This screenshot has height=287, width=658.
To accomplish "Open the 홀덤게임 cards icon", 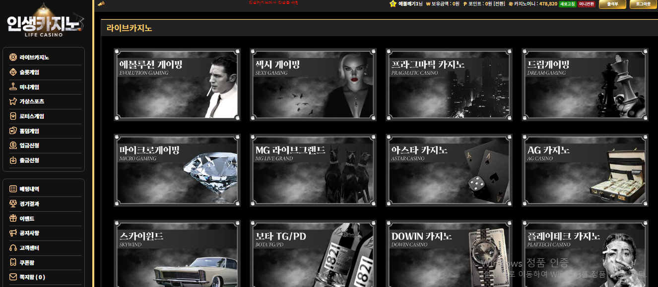I will [13, 131].
